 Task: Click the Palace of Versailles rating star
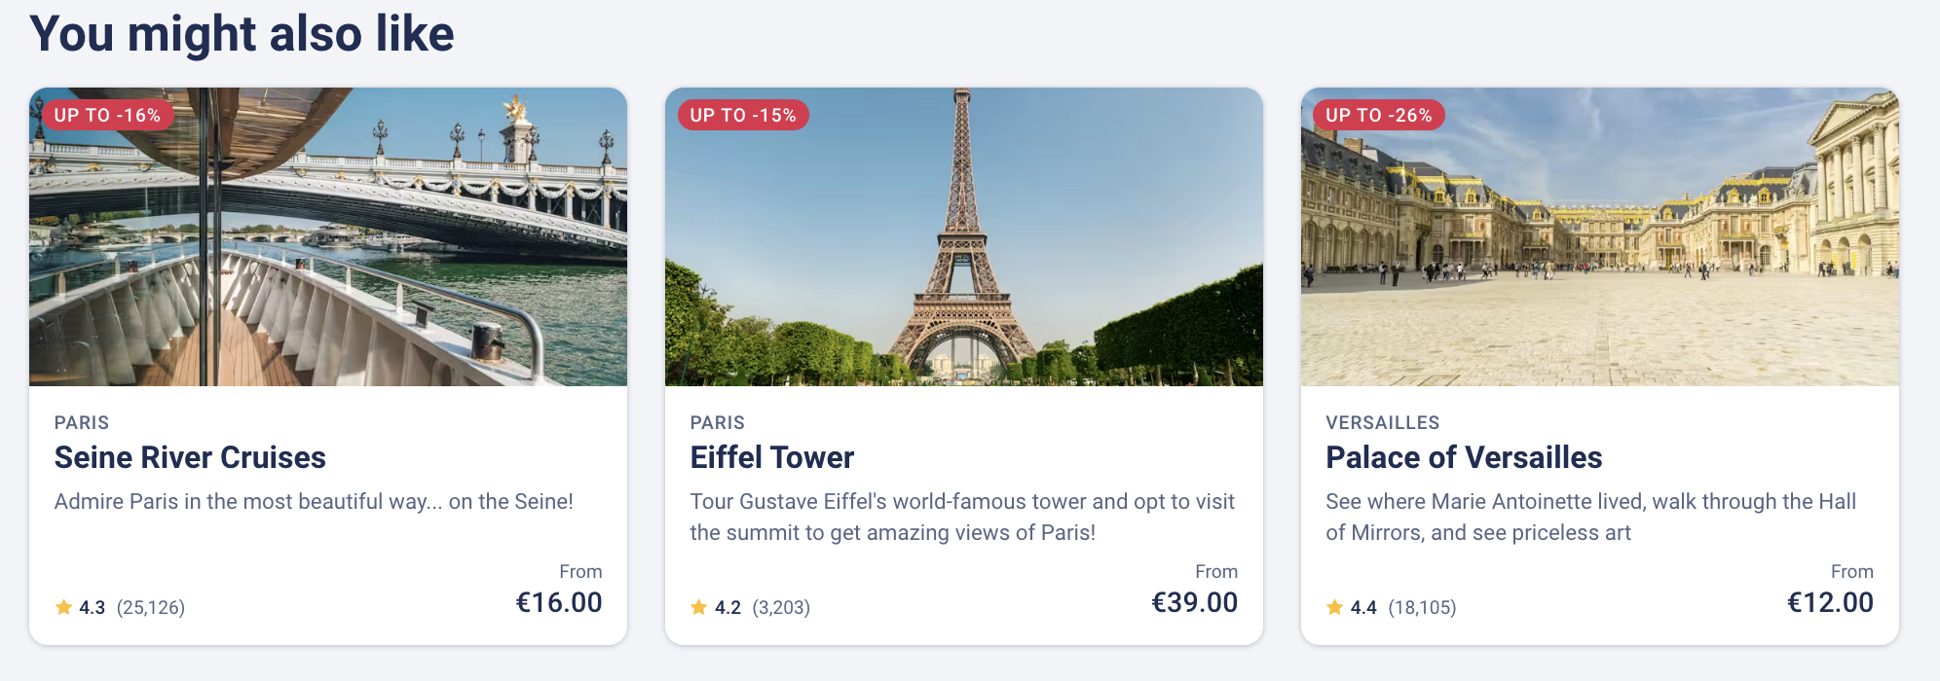[x=1335, y=608]
